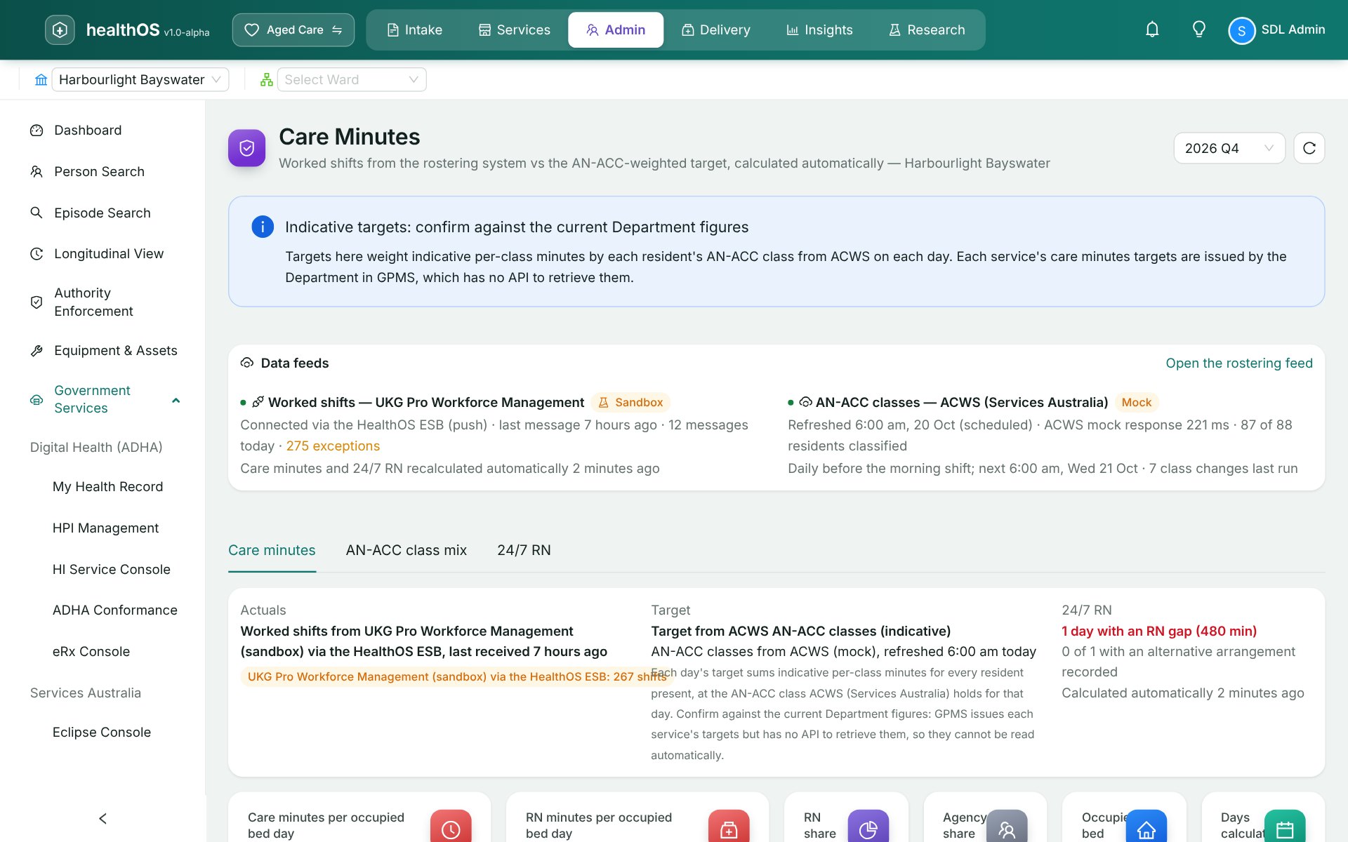Select the Care minutes tab

pos(272,550)
